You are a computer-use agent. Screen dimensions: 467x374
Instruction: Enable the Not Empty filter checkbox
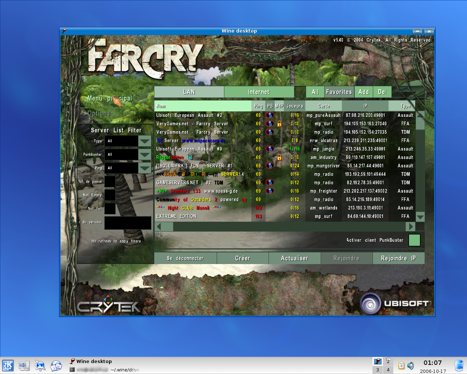tap(110, 195)
